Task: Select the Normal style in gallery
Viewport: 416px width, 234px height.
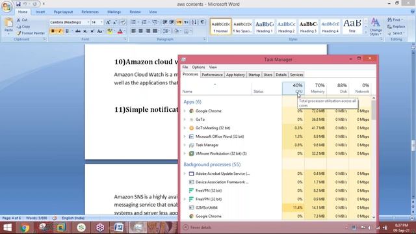Action: (220, 26)
